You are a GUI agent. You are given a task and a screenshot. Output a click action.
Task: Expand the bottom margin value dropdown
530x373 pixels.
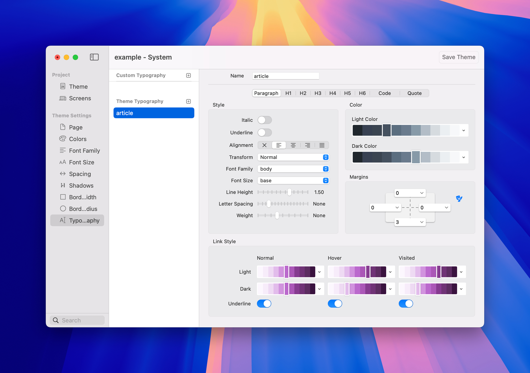(421, 222)
